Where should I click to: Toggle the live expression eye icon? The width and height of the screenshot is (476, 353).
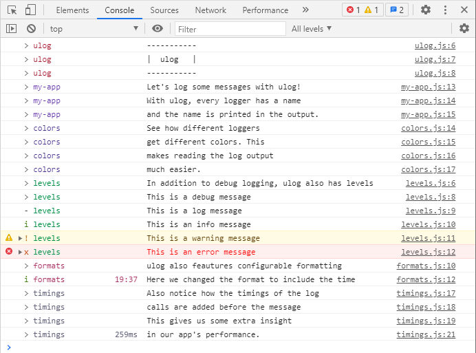point(158,28)
